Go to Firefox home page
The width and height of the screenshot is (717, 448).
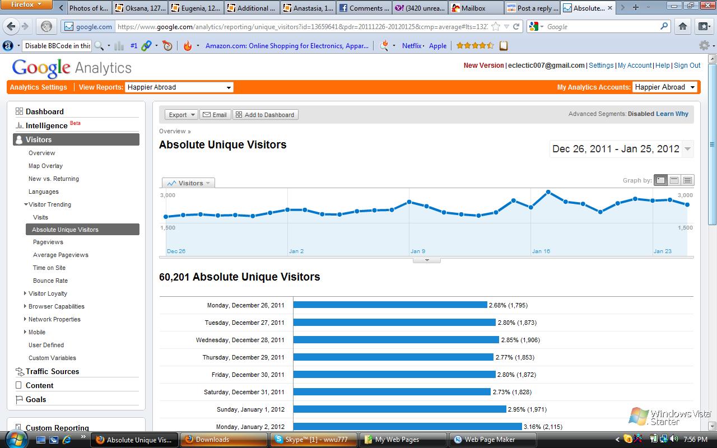(683, 26)
